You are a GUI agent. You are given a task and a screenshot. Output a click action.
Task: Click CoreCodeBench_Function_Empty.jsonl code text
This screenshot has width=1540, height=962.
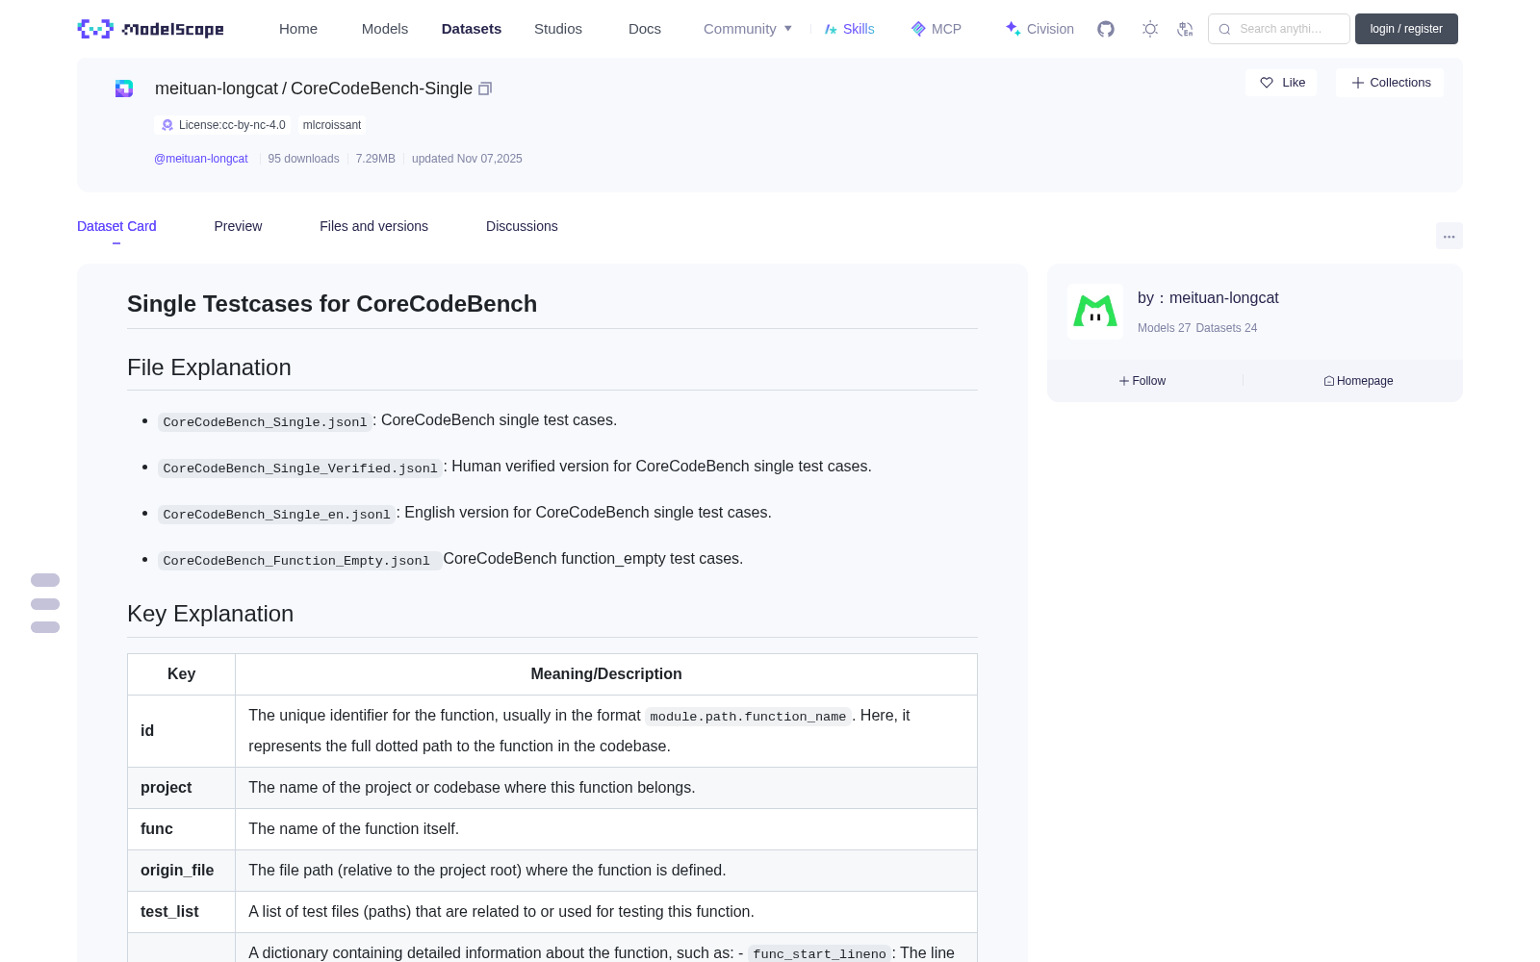pos(299,560)
